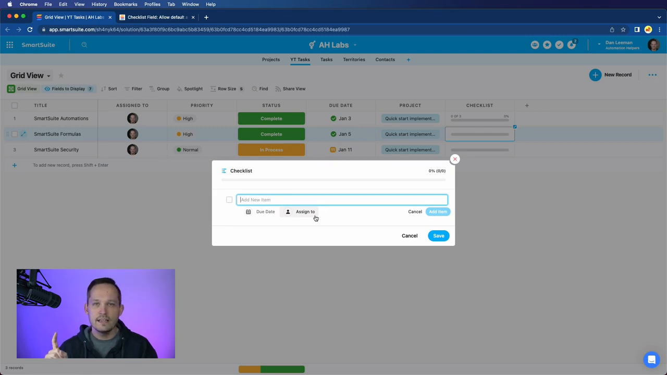Open the Grid View type selector
667x375 pixels.
point(22,89)
